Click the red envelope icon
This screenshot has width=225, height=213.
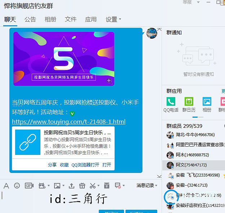pos(107,186)
